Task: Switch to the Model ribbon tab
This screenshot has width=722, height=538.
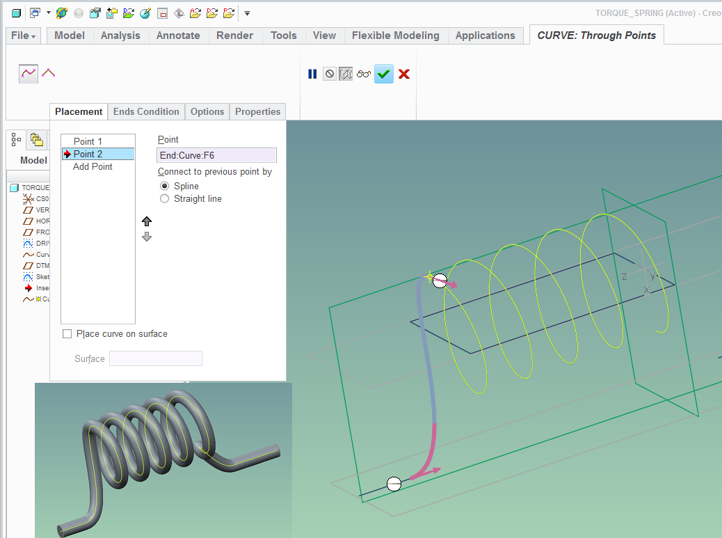Action: (70, 35)
